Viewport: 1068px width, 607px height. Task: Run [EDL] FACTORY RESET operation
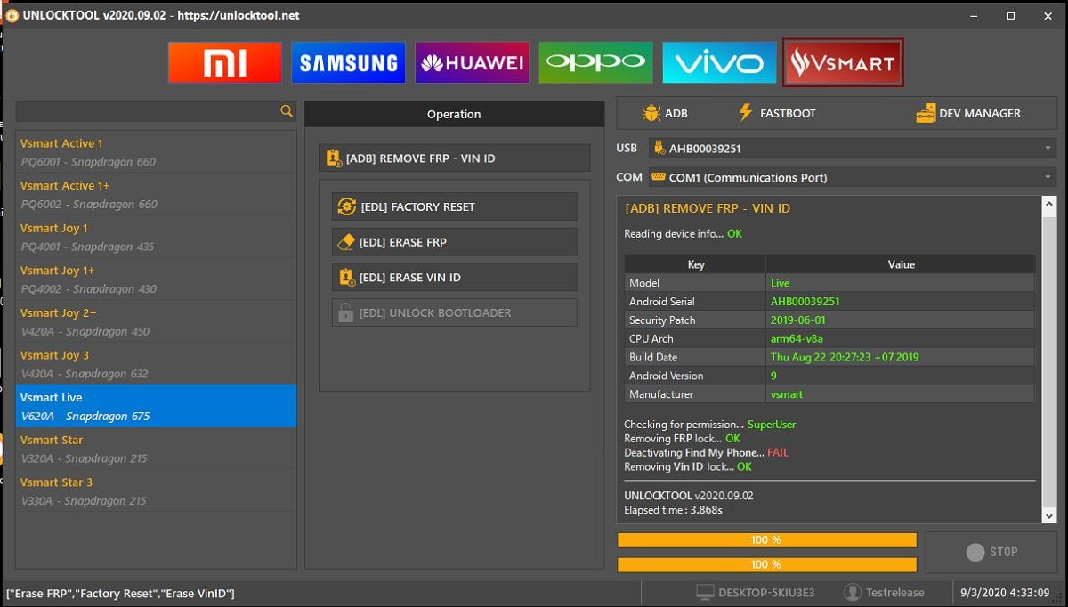(454, 206)
